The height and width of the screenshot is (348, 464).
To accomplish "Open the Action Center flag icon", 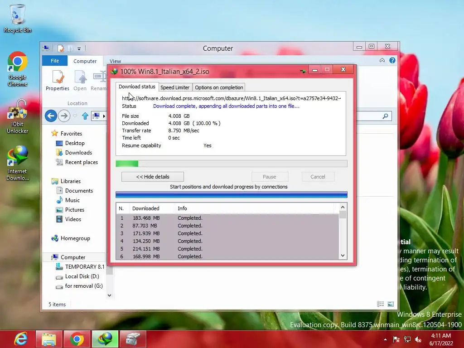I will point(396,339).
